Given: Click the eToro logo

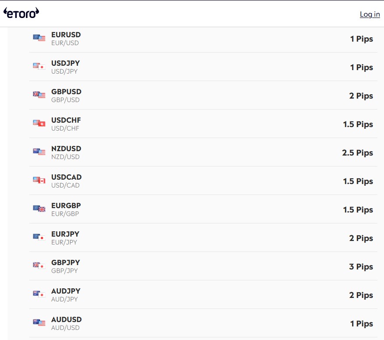Looking at the screenshot, I should (x=21, y=13).
